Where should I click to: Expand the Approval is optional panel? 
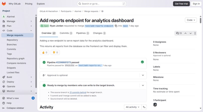coord(143,75)
